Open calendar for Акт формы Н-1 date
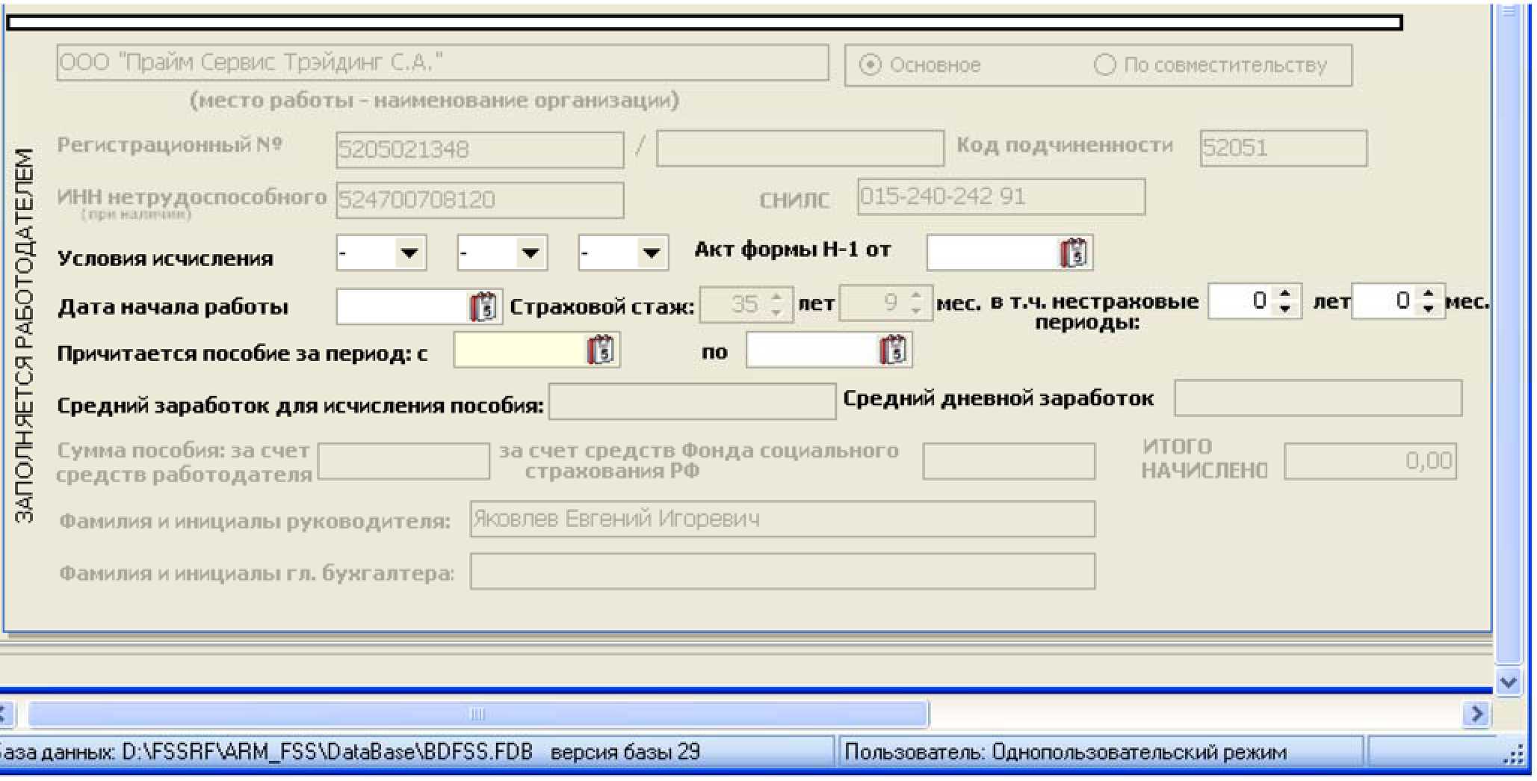The width and height of the screenshot is (1537, 781). click(x=1074, y=253)
